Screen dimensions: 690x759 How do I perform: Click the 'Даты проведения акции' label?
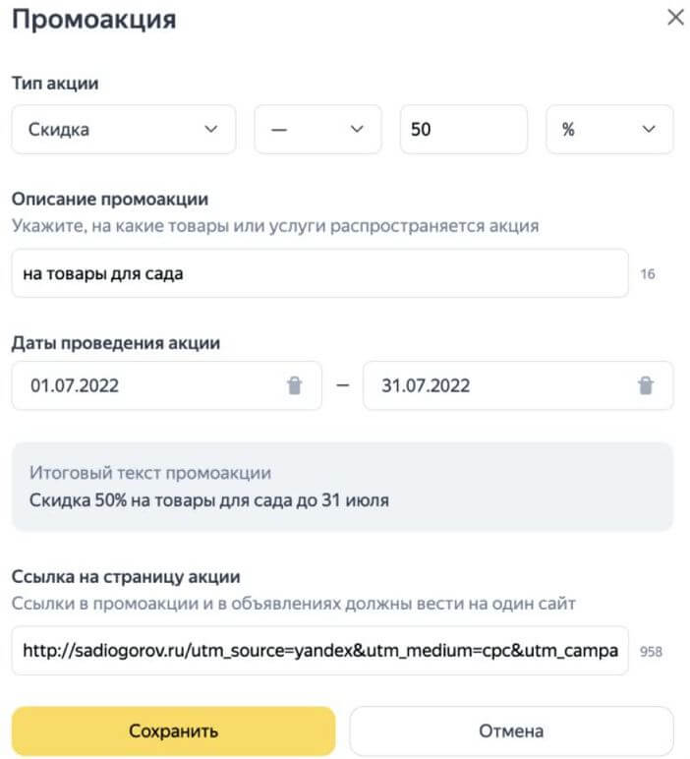pyautogui.click(x=116, y=343)
